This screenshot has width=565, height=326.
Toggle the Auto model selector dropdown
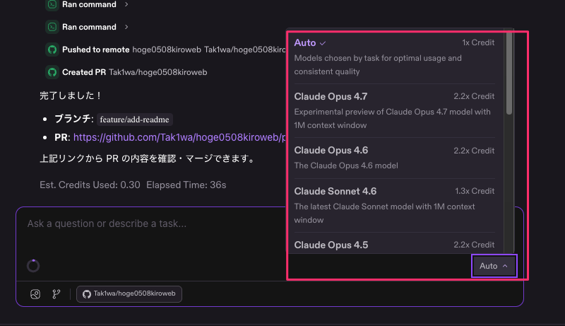tap(494, 266)
